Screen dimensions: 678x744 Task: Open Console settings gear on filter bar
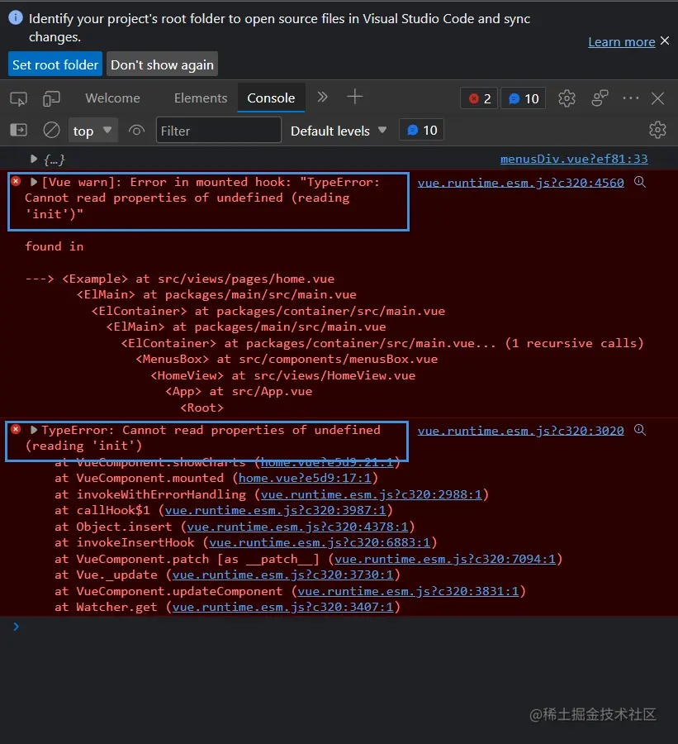[x=657, y=130]
